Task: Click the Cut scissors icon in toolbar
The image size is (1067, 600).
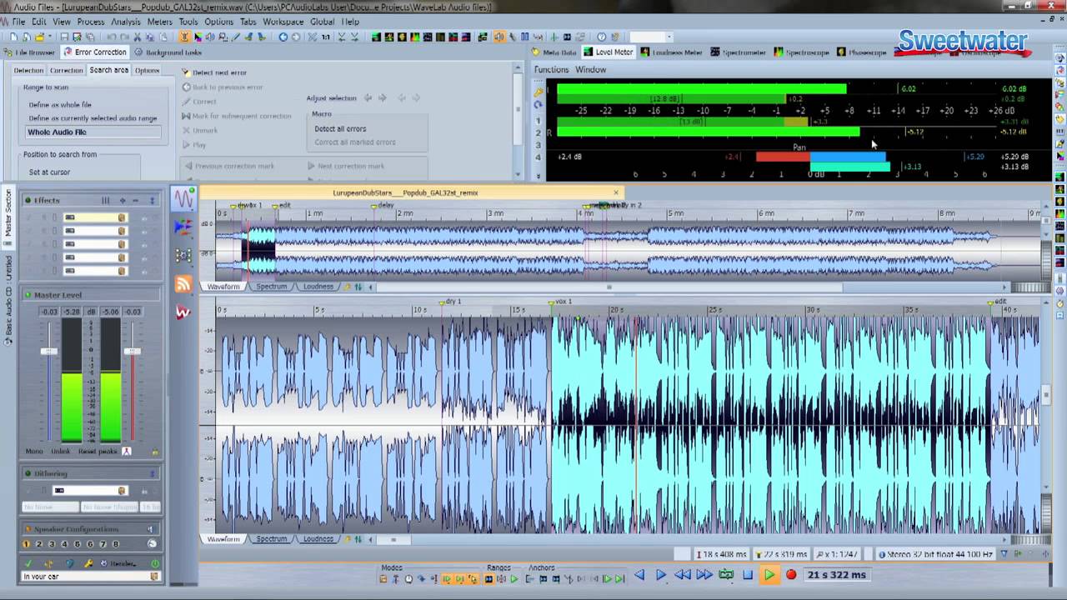Action: coord(137,37)
